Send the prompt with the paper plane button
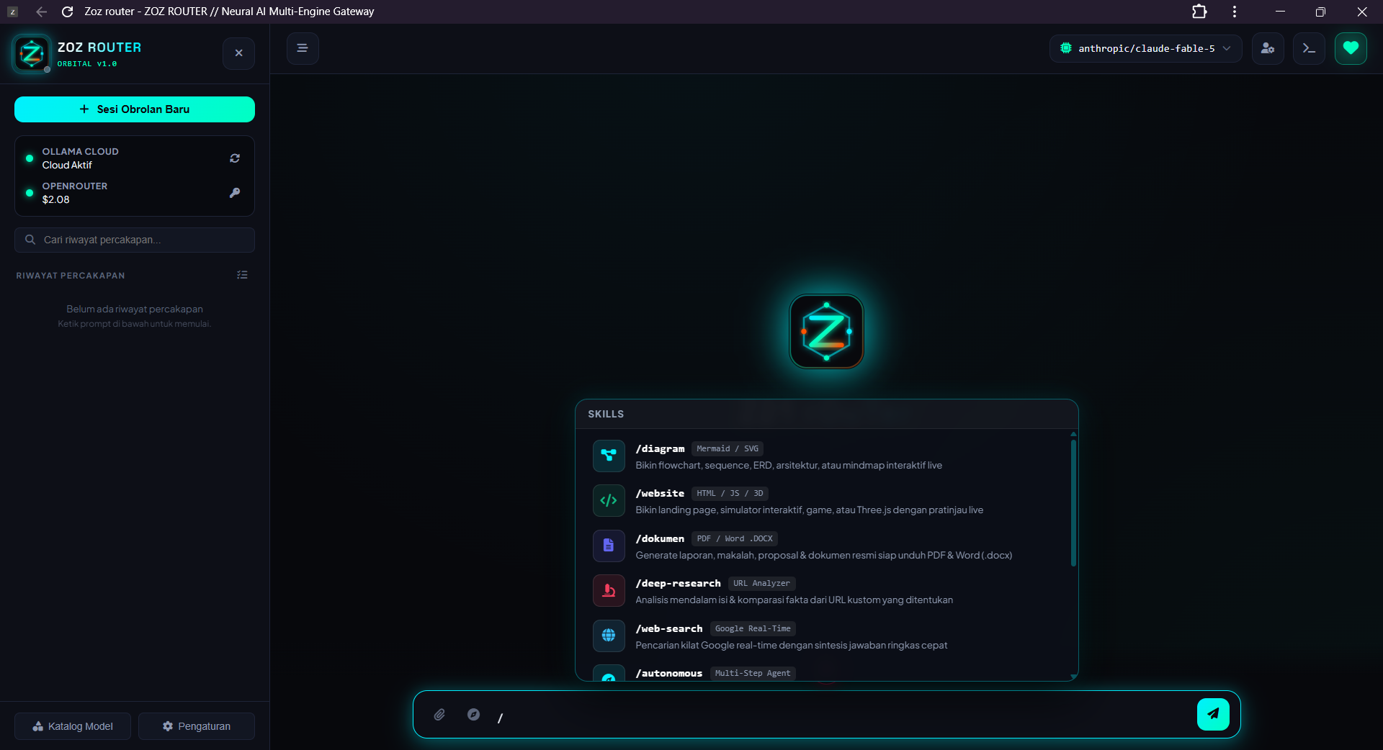The width and height of the screenshot is (1383, 750). [x=1213, y=714]
